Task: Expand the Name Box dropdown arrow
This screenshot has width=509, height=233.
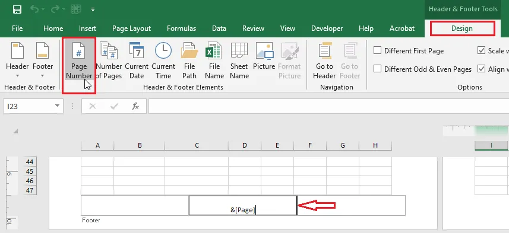Action: [x=58, y=106]
